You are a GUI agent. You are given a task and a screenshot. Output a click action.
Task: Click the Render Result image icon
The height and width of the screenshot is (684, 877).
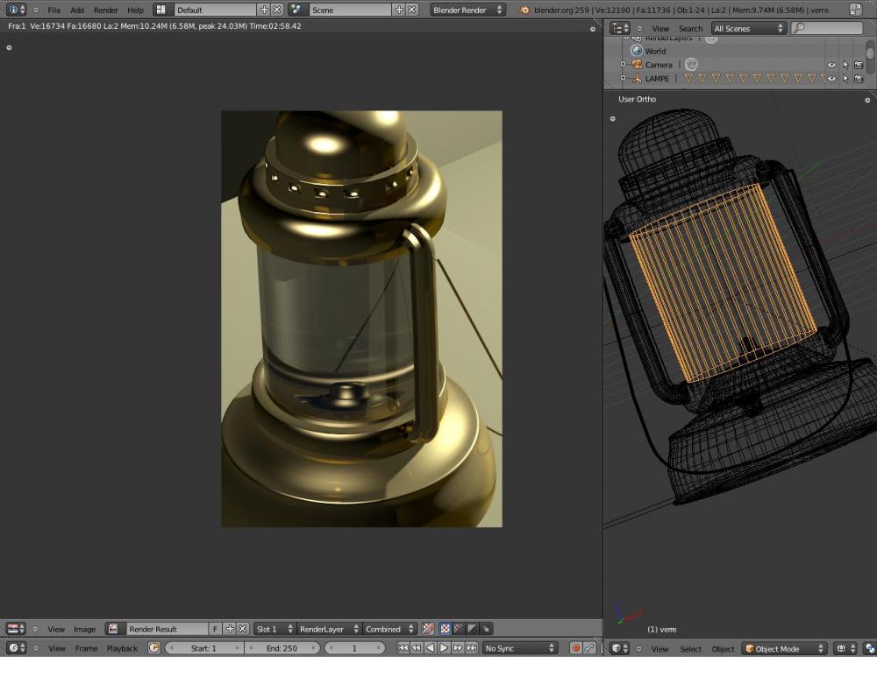pyautogui.click(x=113, y=629)
